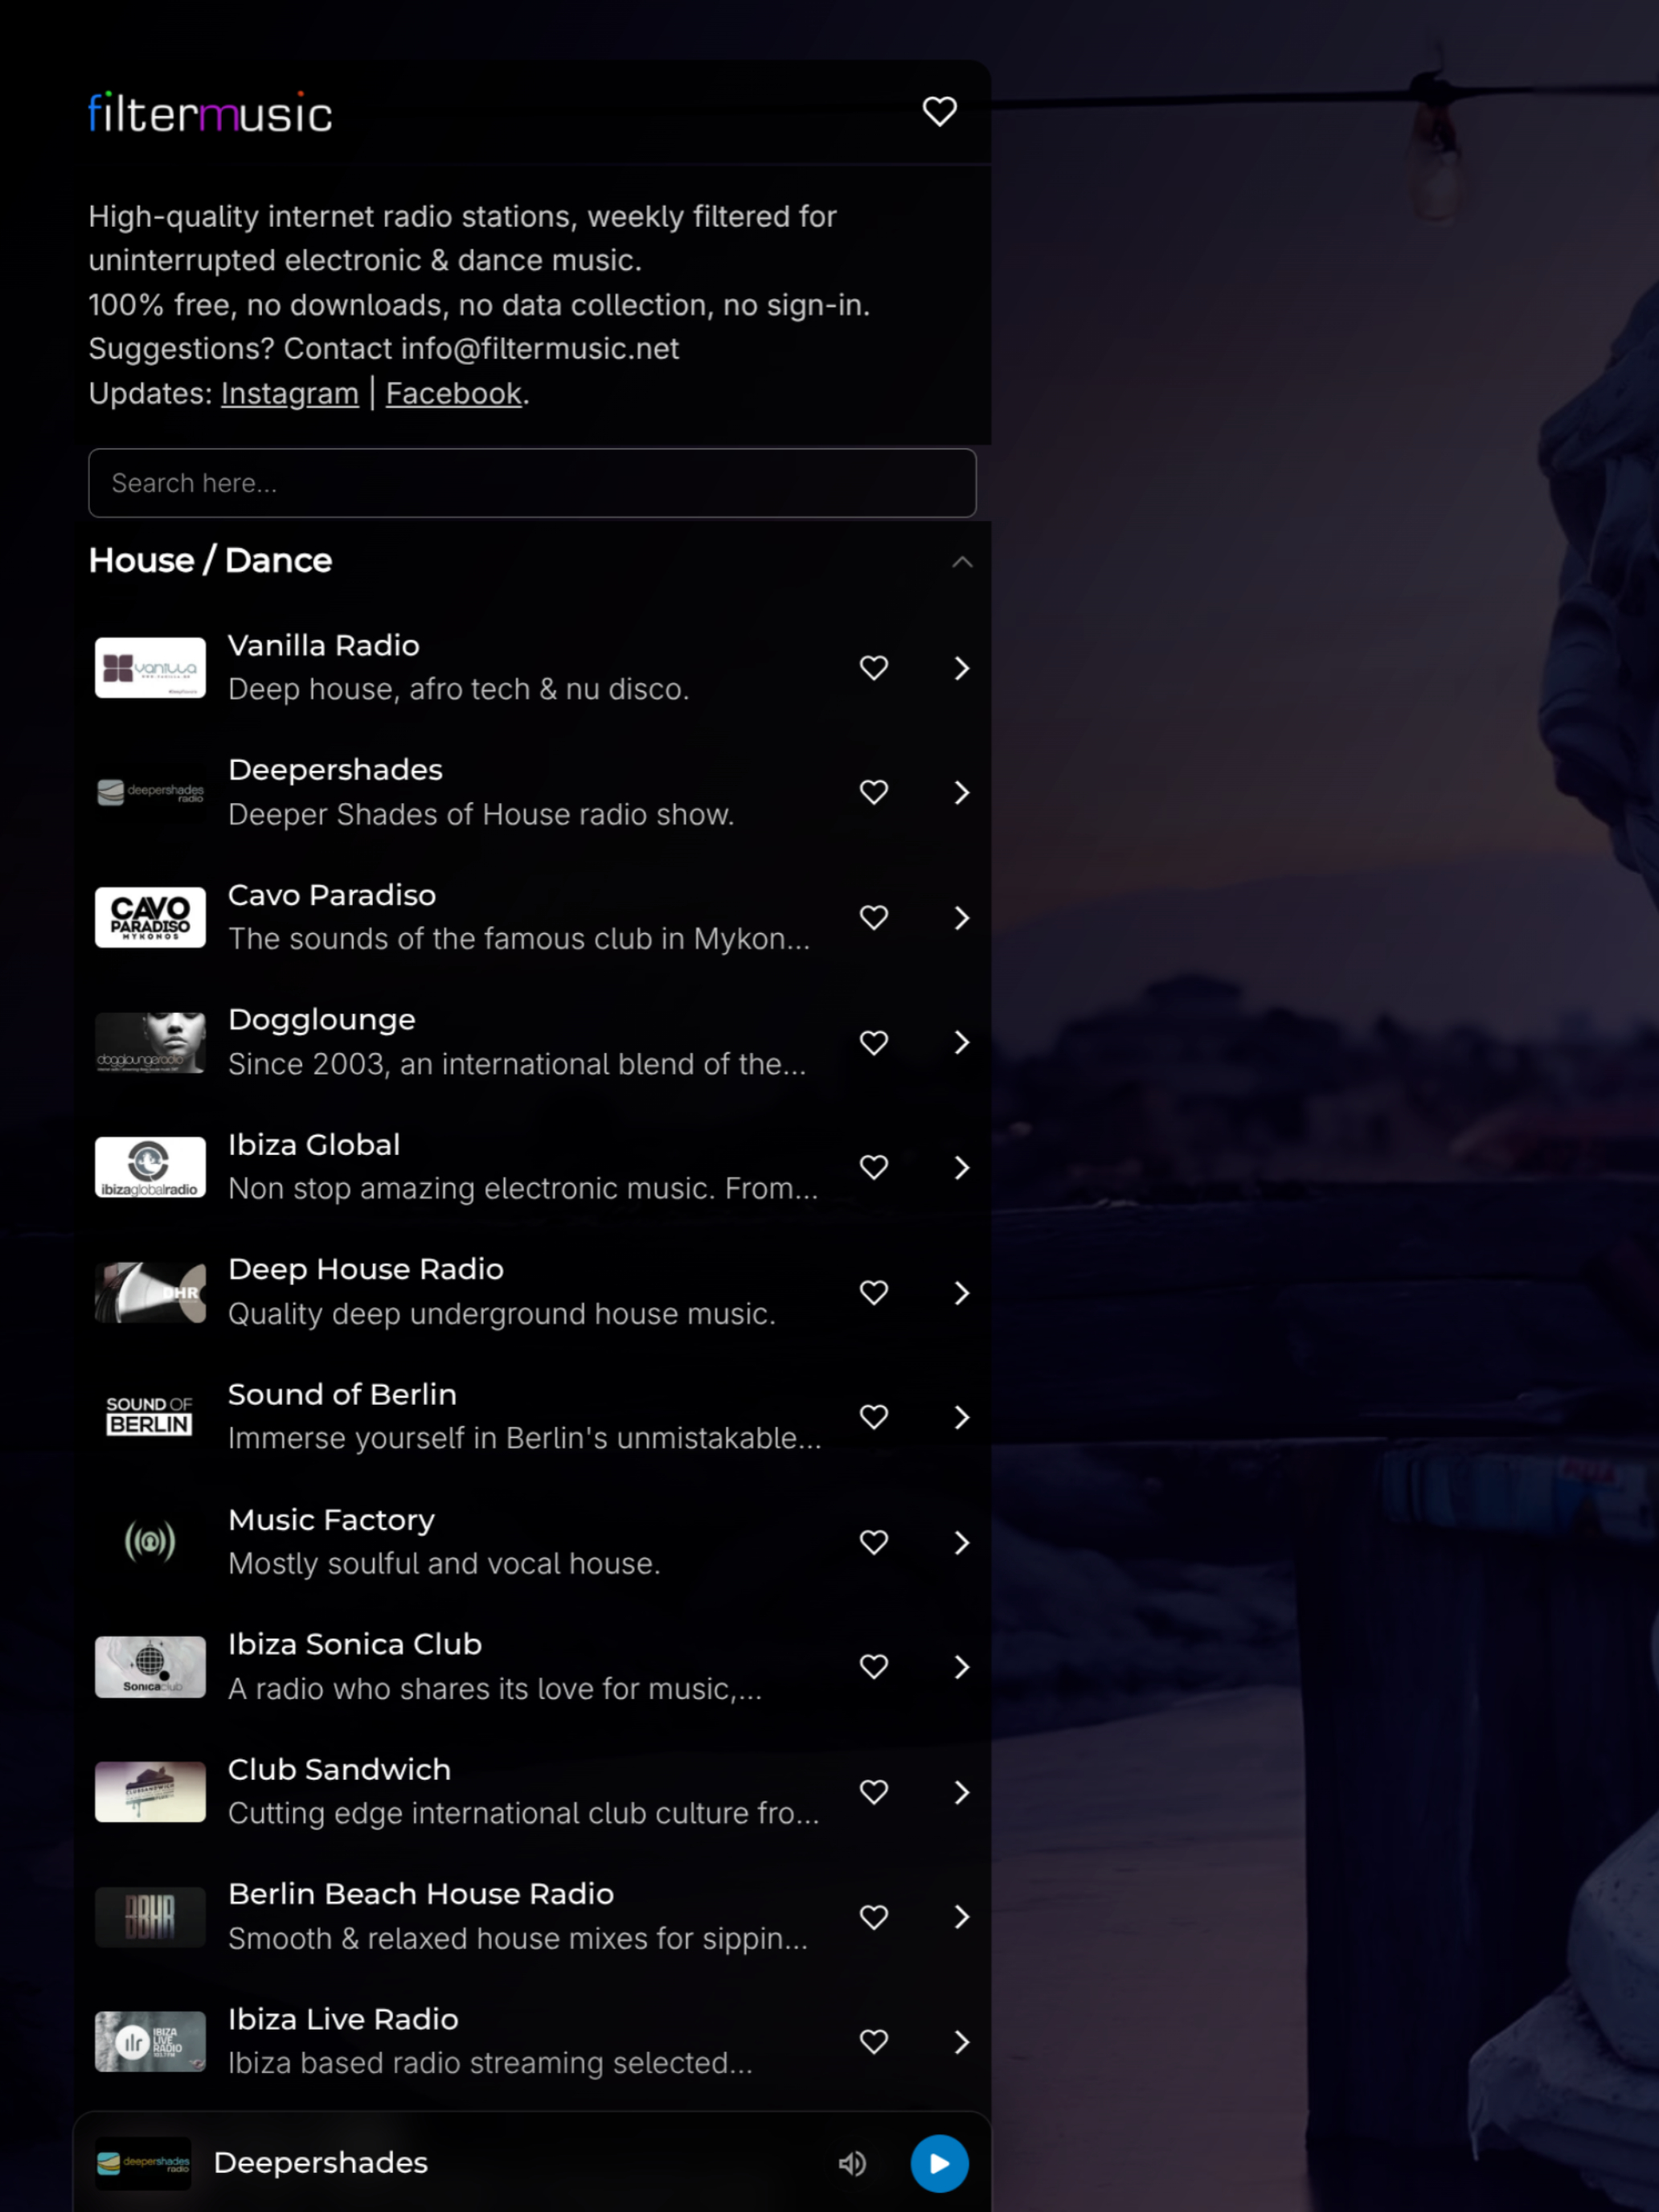Collapse the House / Dance section
This screenshot has height=2212, width=1659.
[x=962, y=561]
